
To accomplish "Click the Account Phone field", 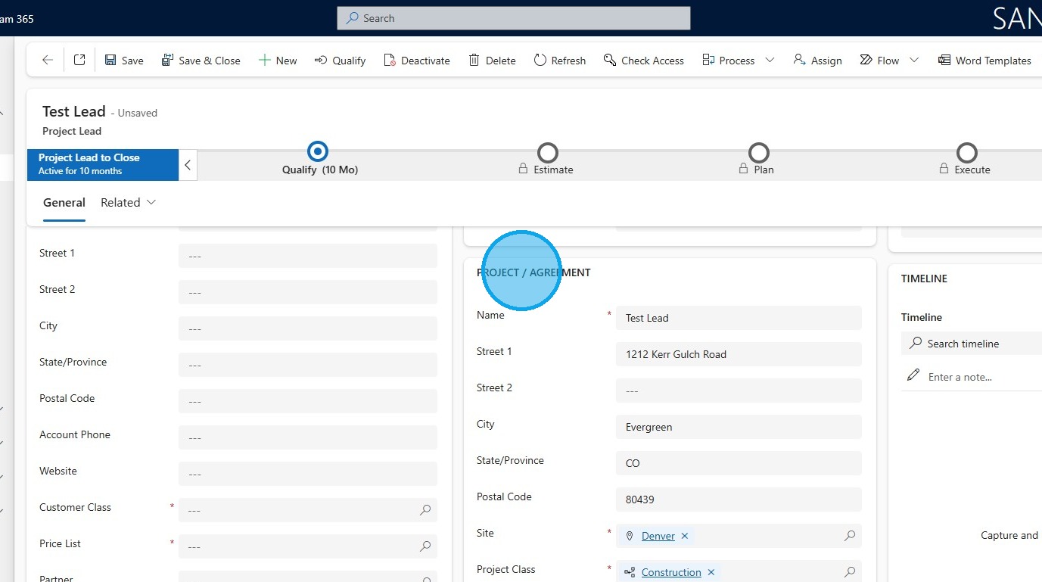I will pyautogui.click(x=308, y=437).
